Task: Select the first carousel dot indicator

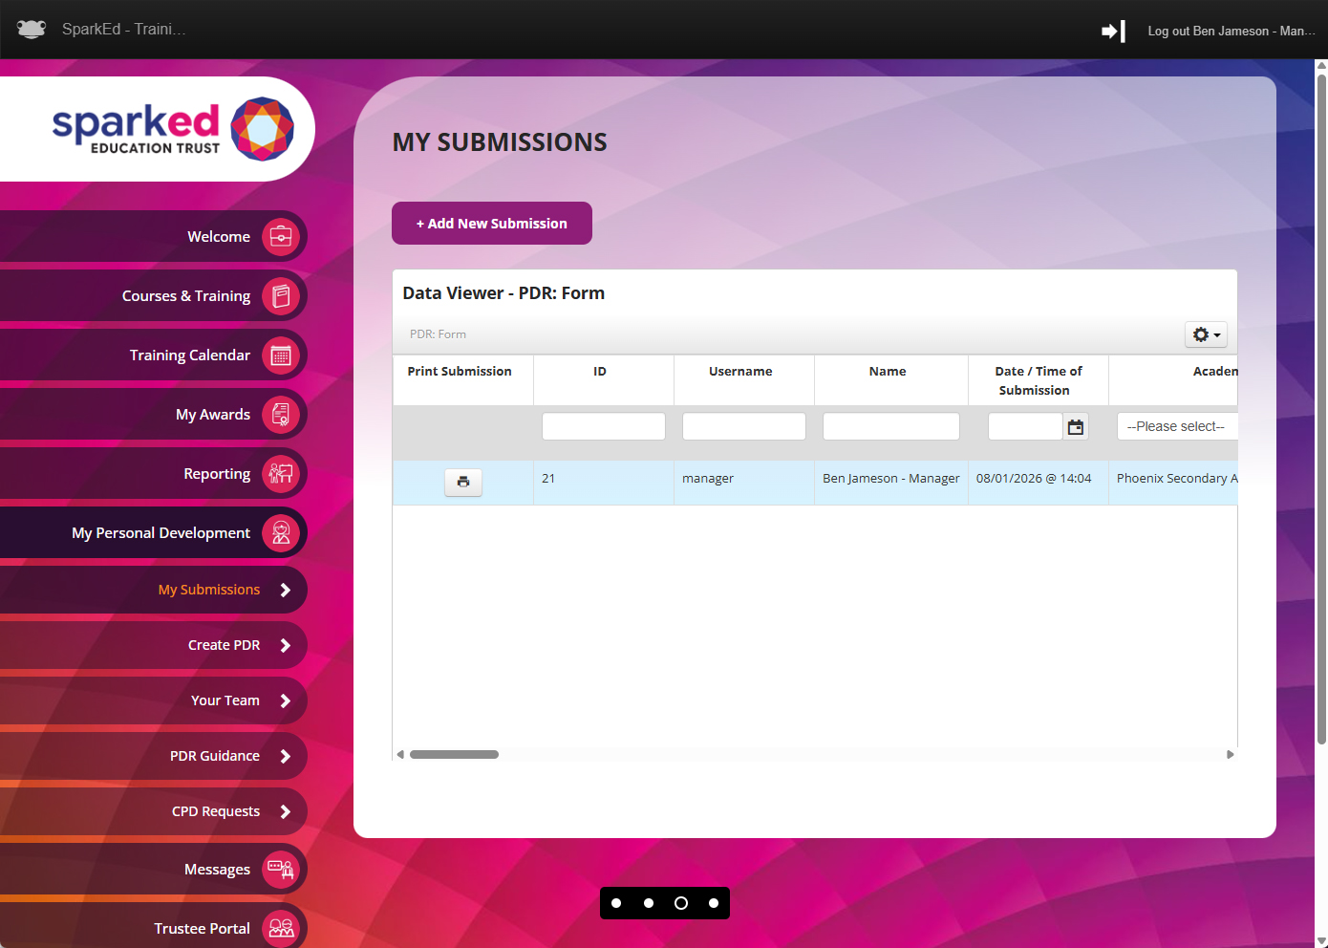Action: [616, 903]
